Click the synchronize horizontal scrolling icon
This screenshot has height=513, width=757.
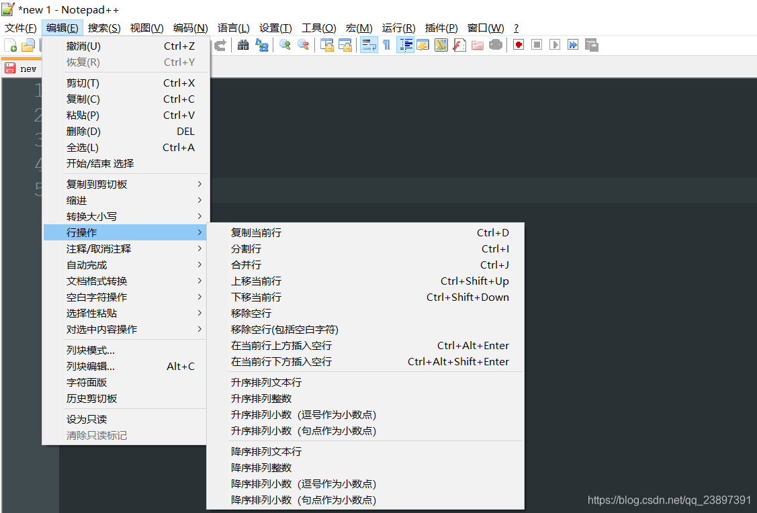[x=345, y=45]
